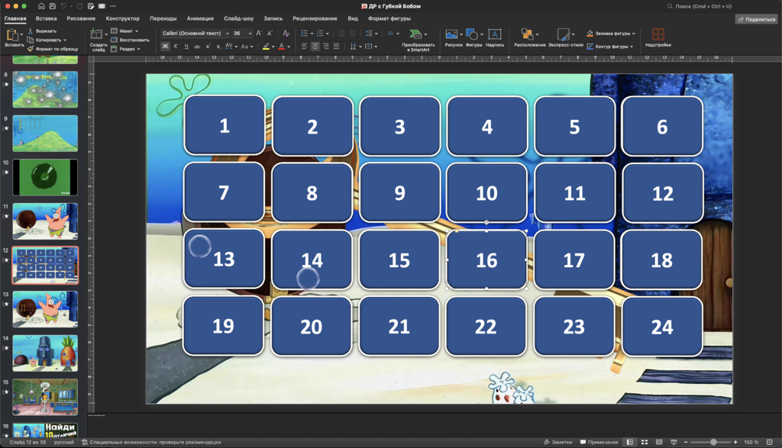Click the slide button numbered 16
The image size is (782, 448).
(x=486, y=259)
